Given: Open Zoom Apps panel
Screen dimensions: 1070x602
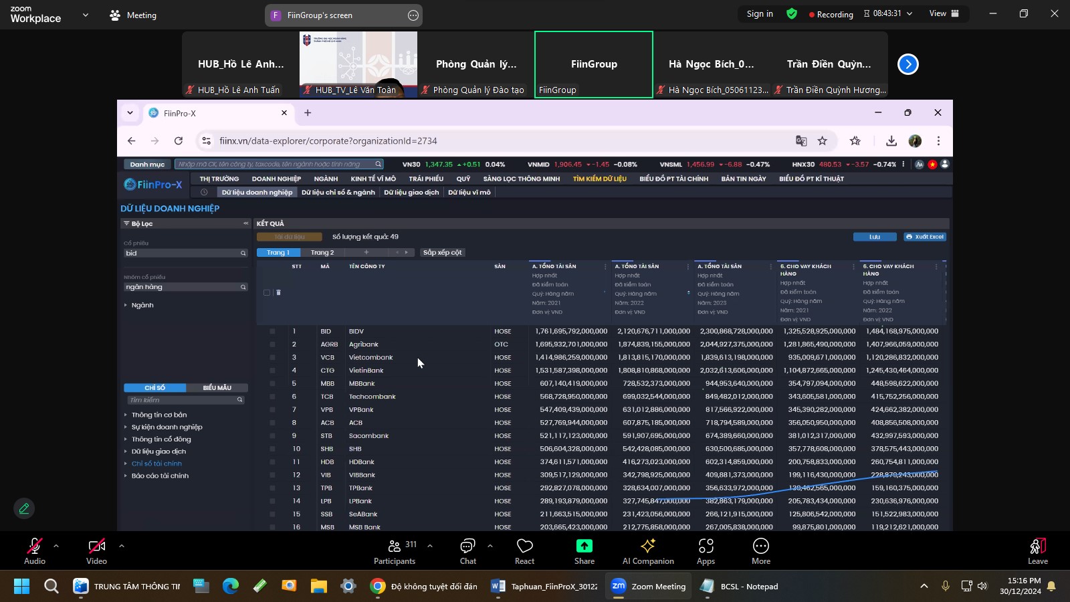Looking at the screenshot, I should click(x=706, y=551).
